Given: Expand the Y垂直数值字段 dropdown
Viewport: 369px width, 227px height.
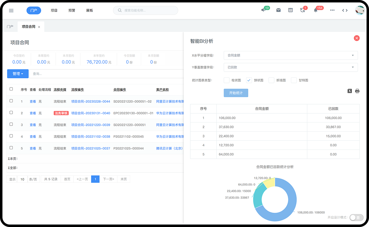Looking at the screenshot, I should pos(290,67).
